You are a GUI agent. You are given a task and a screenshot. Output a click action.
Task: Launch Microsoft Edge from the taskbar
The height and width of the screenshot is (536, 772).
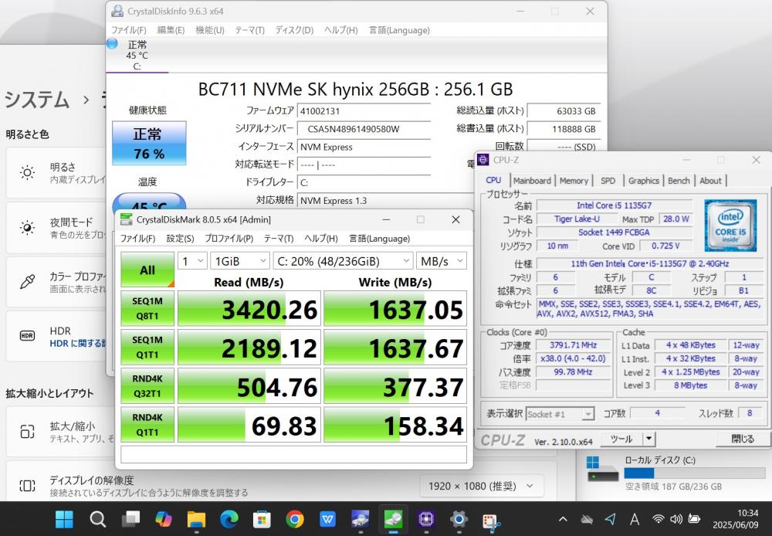point(229,519)
